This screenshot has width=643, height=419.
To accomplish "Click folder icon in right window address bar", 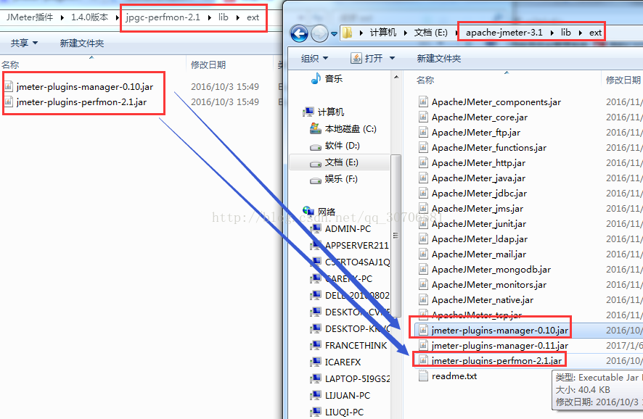I will tap(347, 33).
